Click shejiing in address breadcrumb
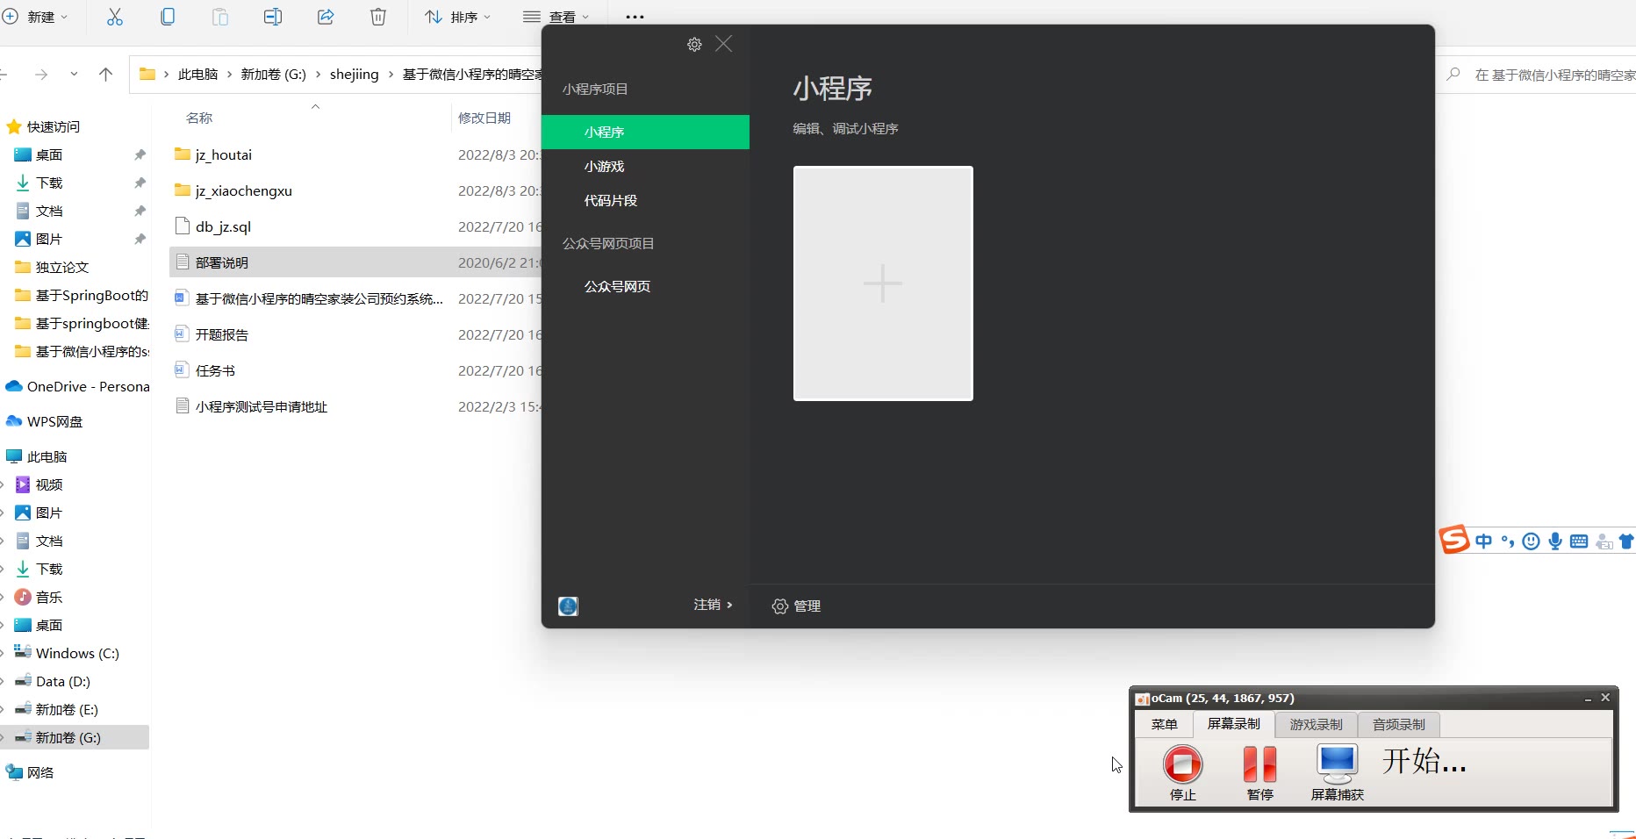 click(354, 75)
